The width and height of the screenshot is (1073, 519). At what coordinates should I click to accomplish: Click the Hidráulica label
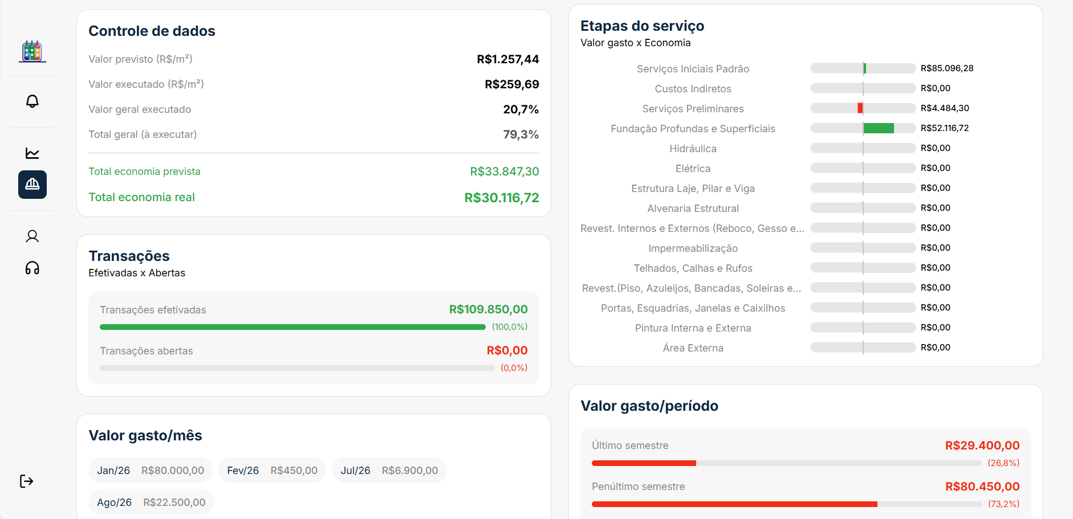coord(693,149)
